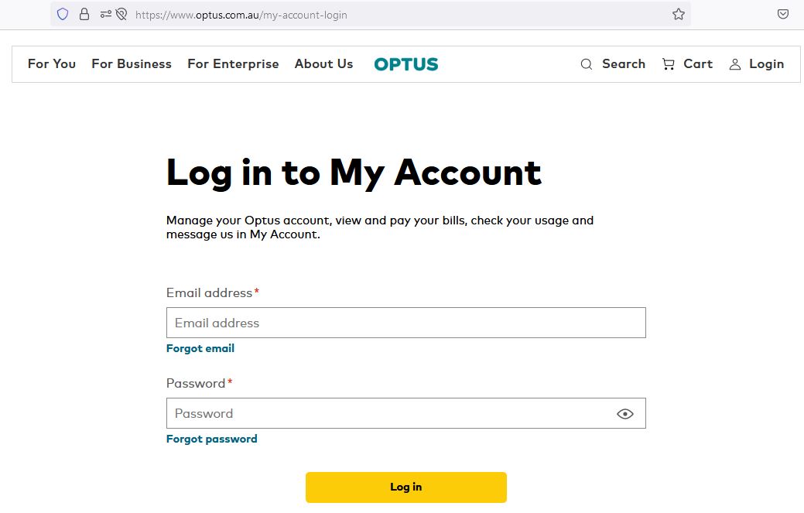Screen dimensions: 804x513
Task: Click the blocked permission icon beside the URL
Action: (x=121, y=14)
